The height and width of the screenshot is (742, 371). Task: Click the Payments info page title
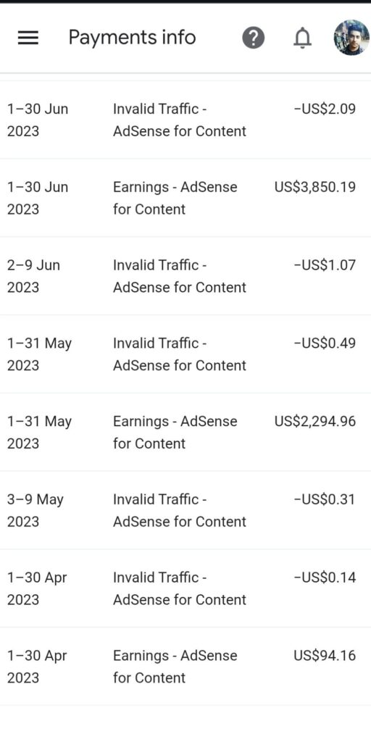click(132, 38)
